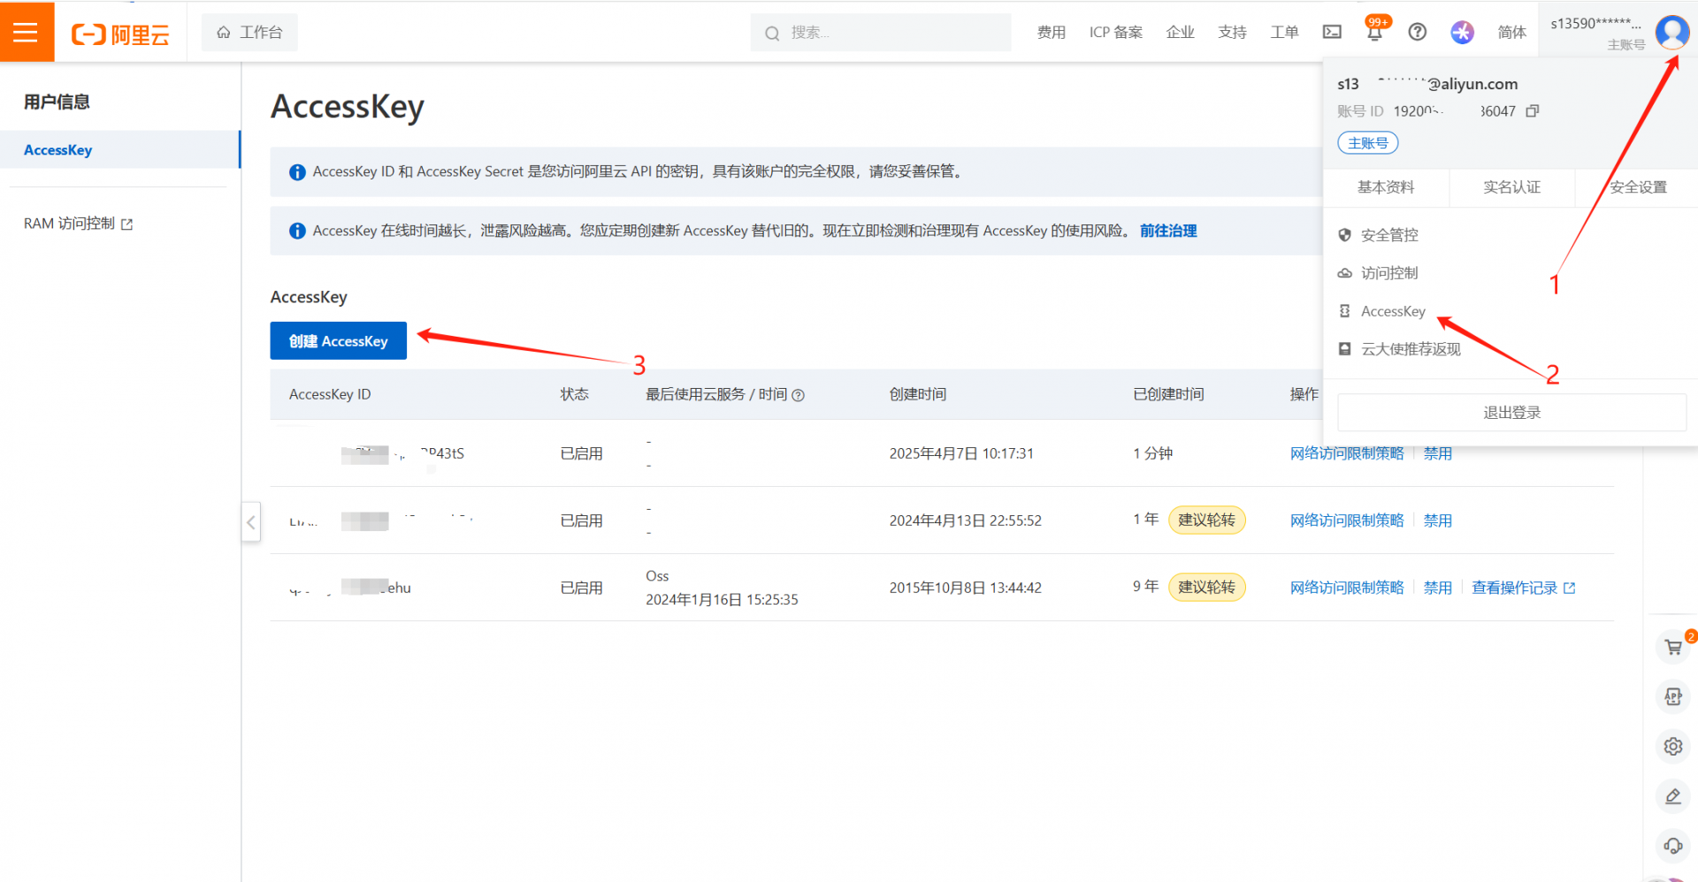Launch the Cloud Shell terminal icon

pyautogui.click(x=1332, y=33)
